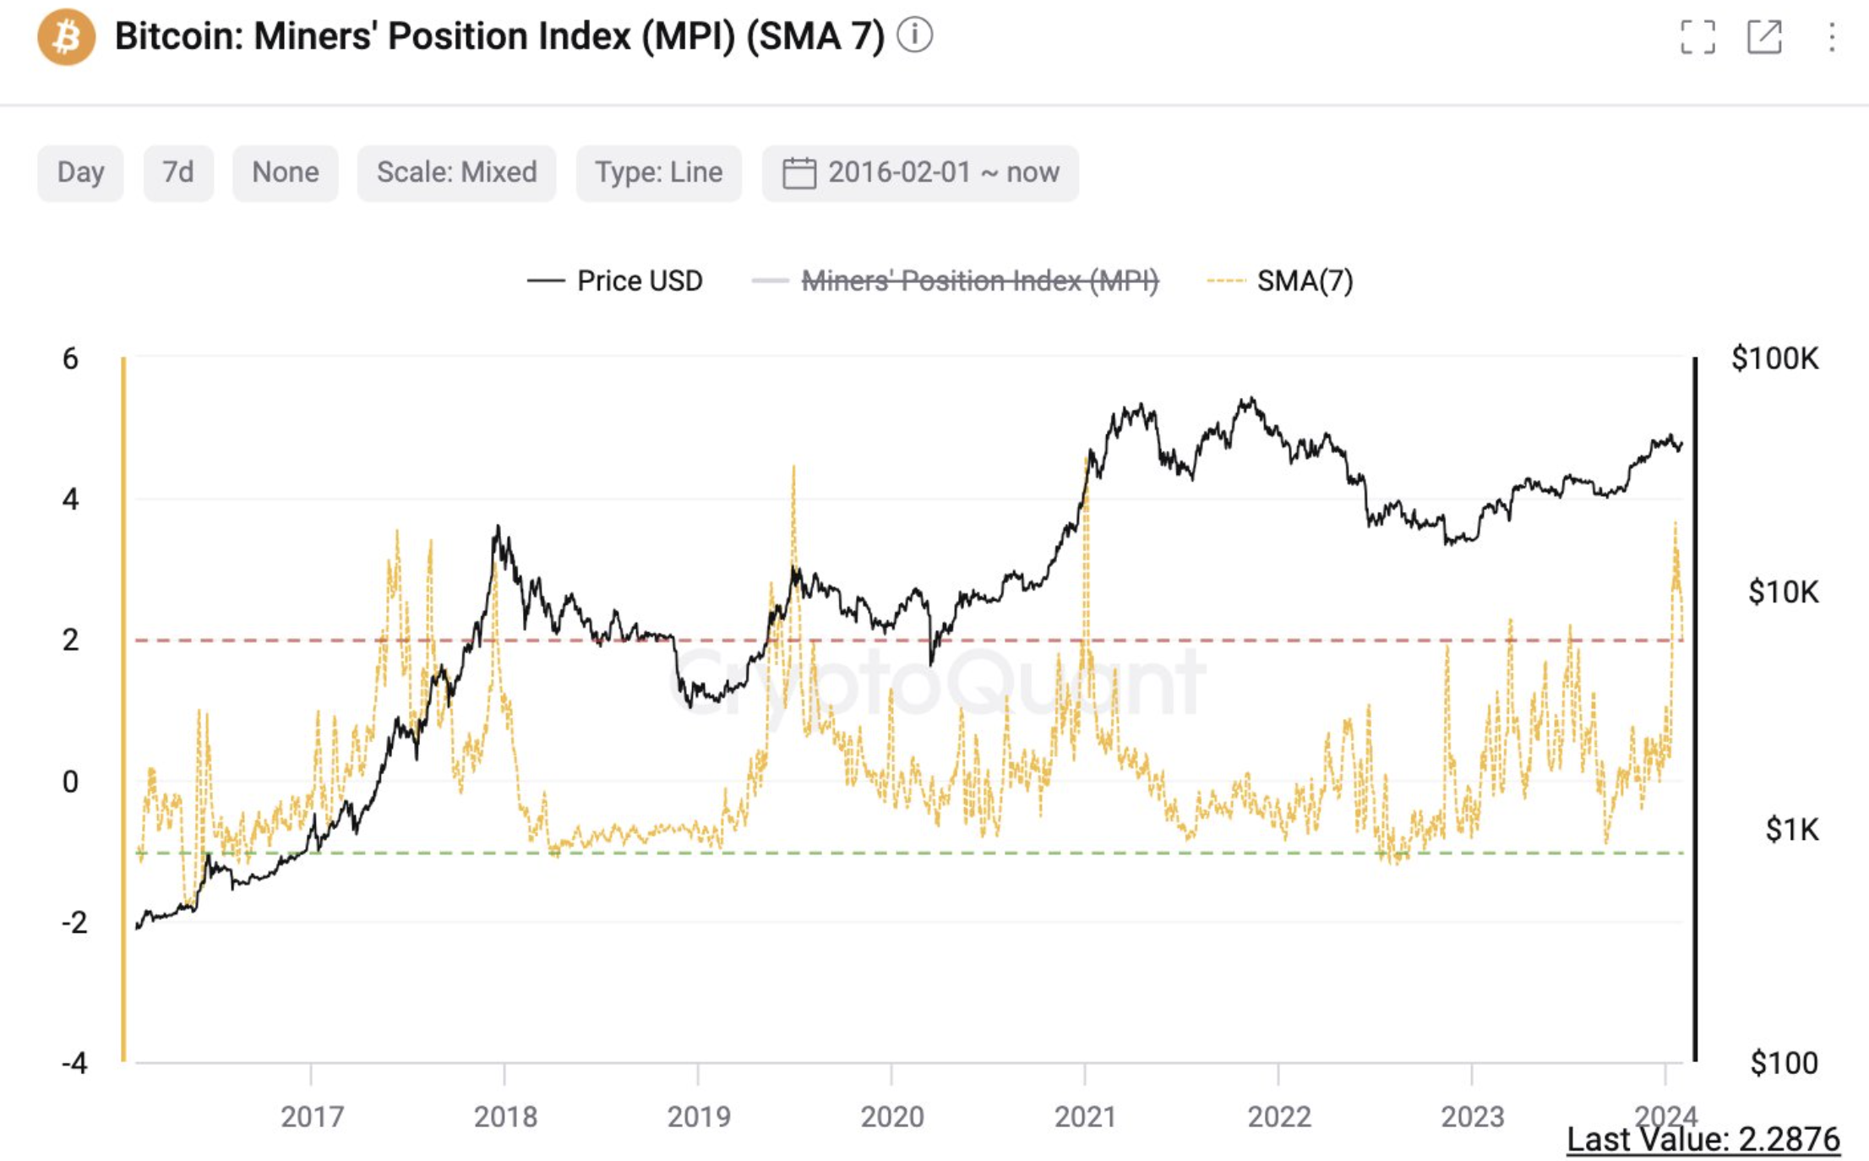Expand the Scale: Mixed dropdown

pos(456,172)
